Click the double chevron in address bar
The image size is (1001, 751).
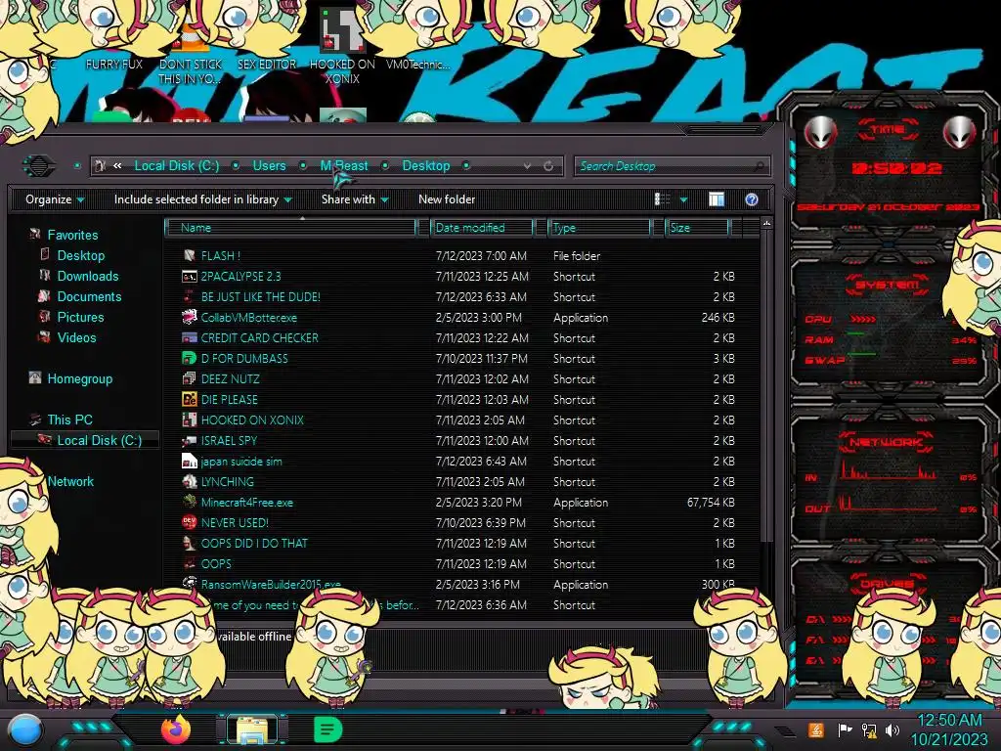coord(117,166)
